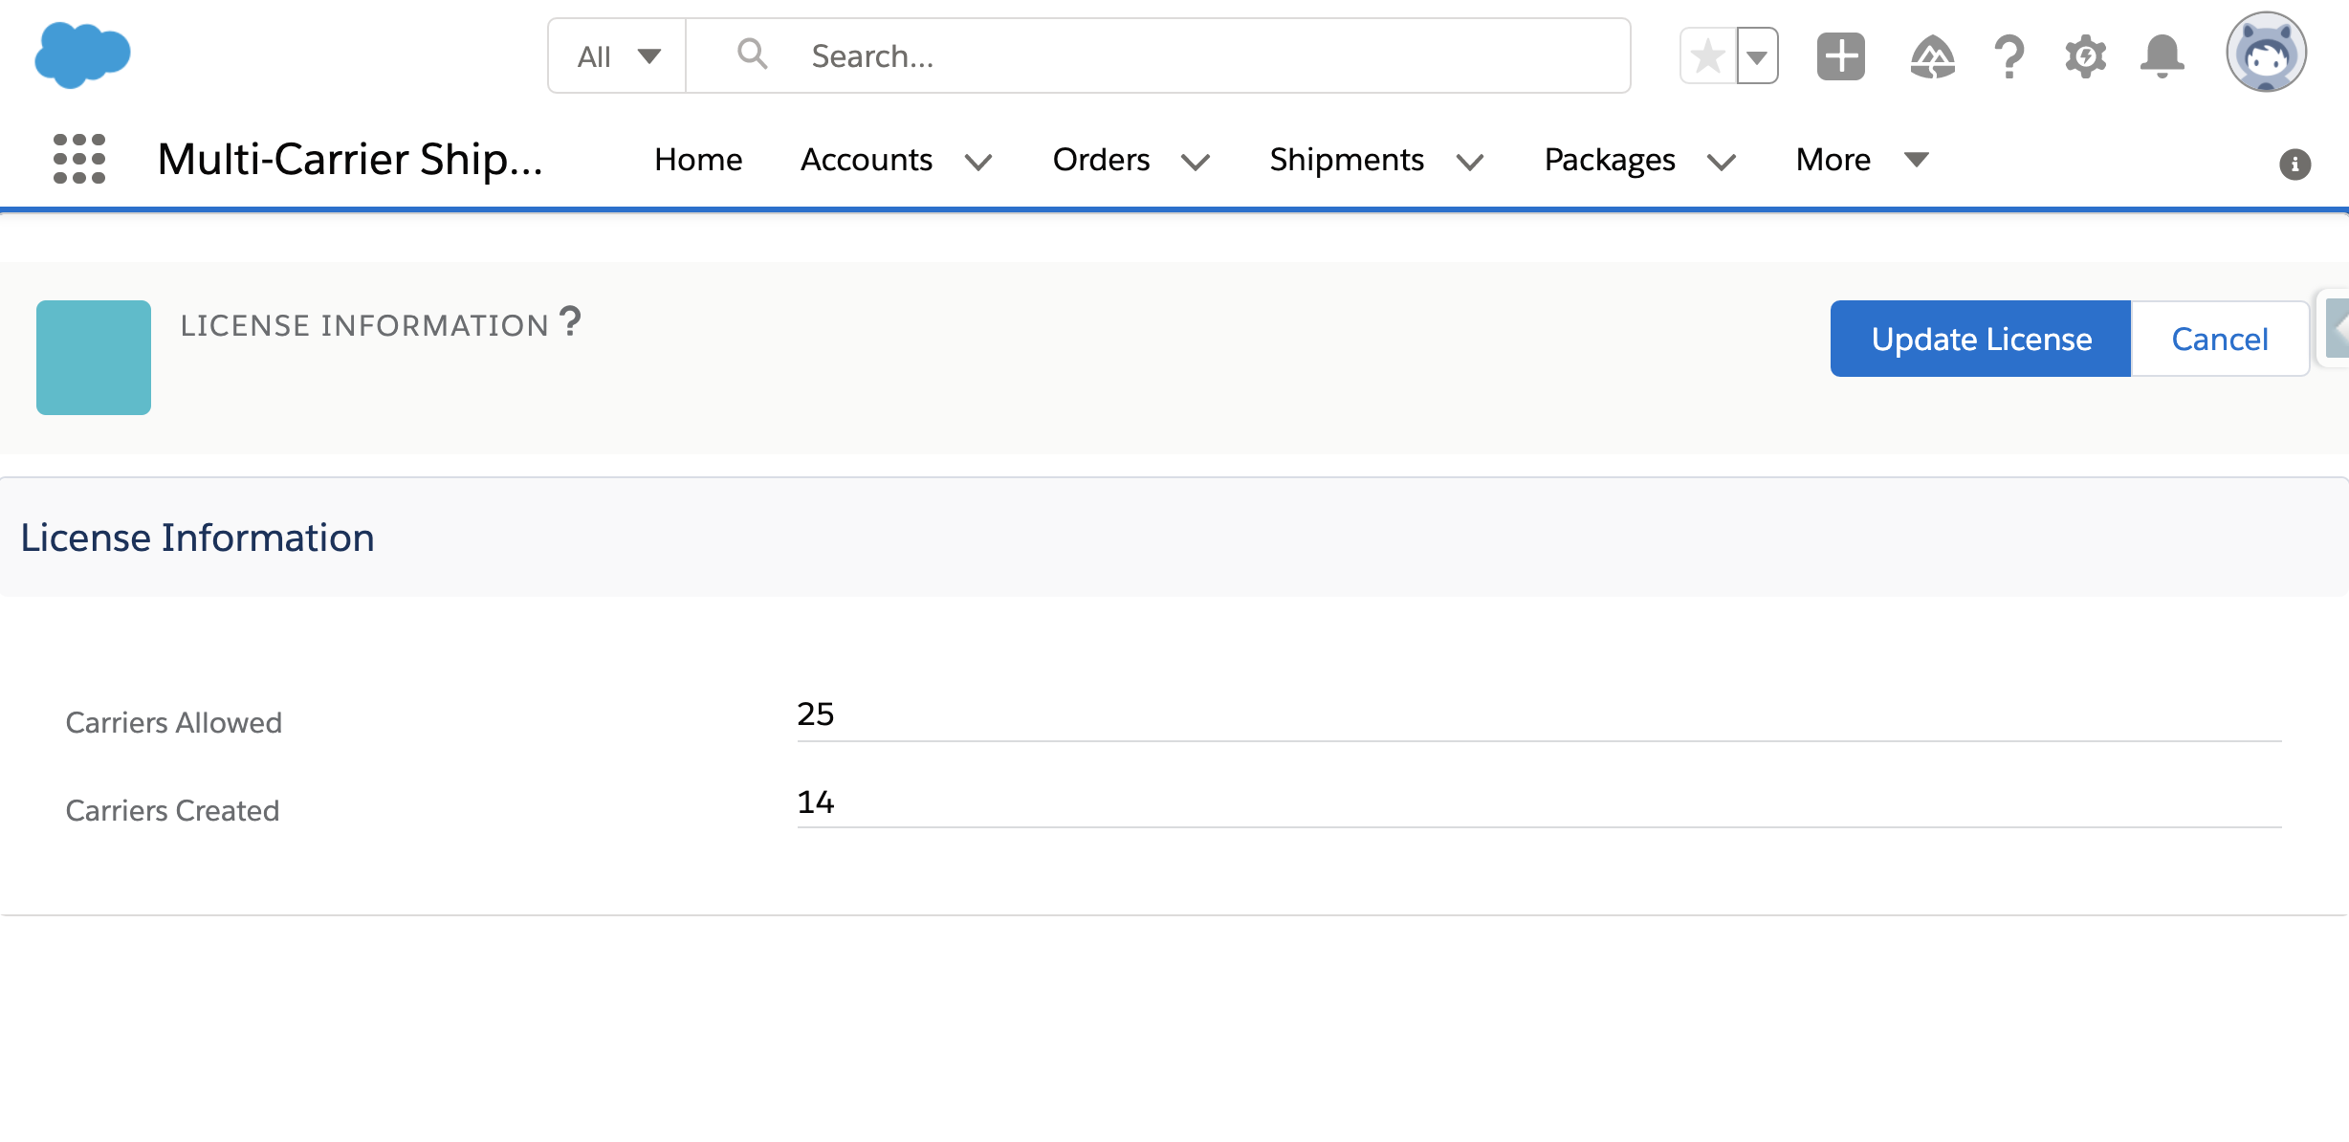Click the Carriers Created value 14
The image size is (2349, 1142).
[816, 802]
